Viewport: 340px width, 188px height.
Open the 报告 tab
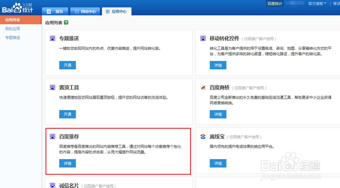tap(55, 12)
